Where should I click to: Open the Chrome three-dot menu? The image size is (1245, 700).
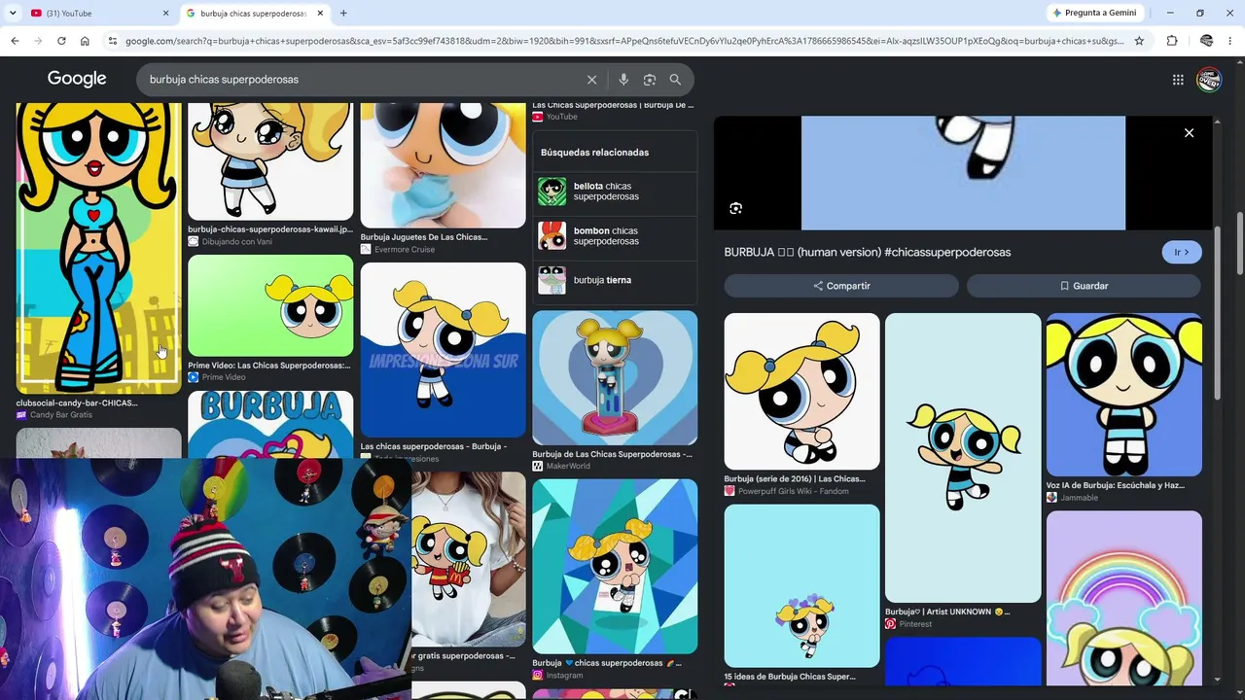(1231, 41)
